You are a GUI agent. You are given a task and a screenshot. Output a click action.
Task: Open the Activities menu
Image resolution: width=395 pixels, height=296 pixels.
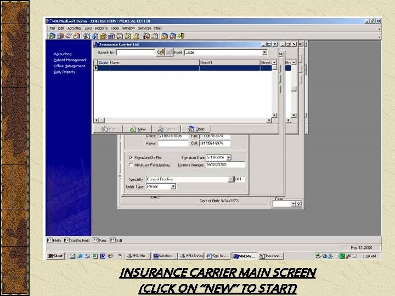tap(74, 28)
